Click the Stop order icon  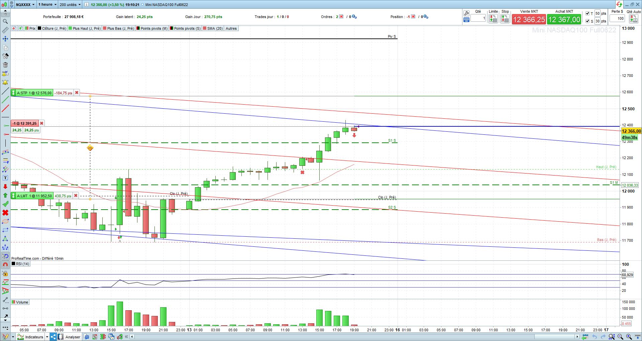(505, 19)
